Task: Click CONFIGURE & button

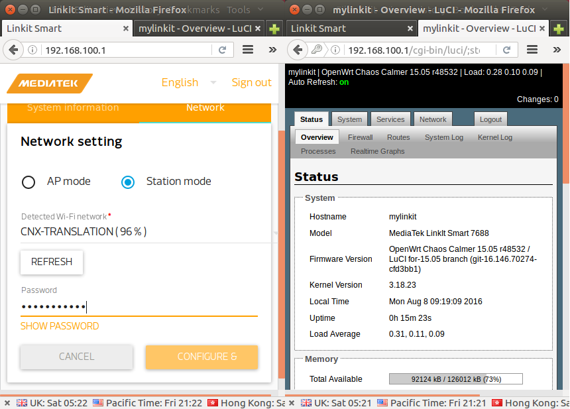Action: click(201, 357)
